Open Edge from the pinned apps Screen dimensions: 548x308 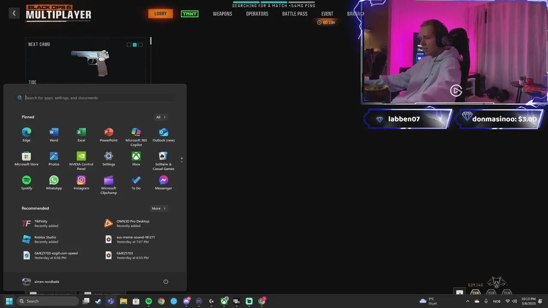(x=27, y=134)
